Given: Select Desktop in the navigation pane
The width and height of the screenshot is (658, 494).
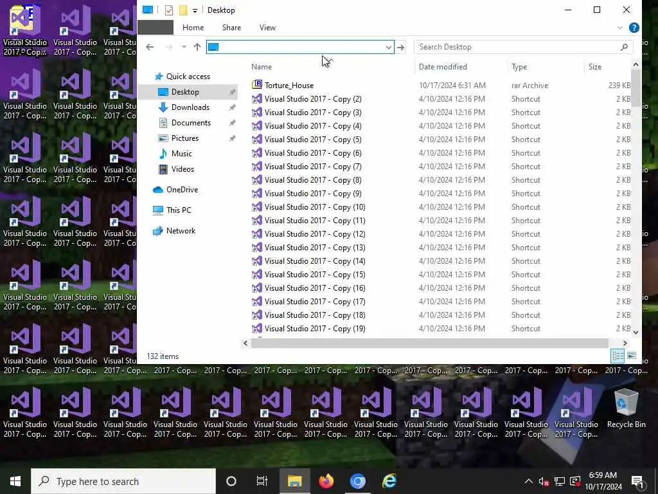Looking at the screenshot, I should 185,92.
